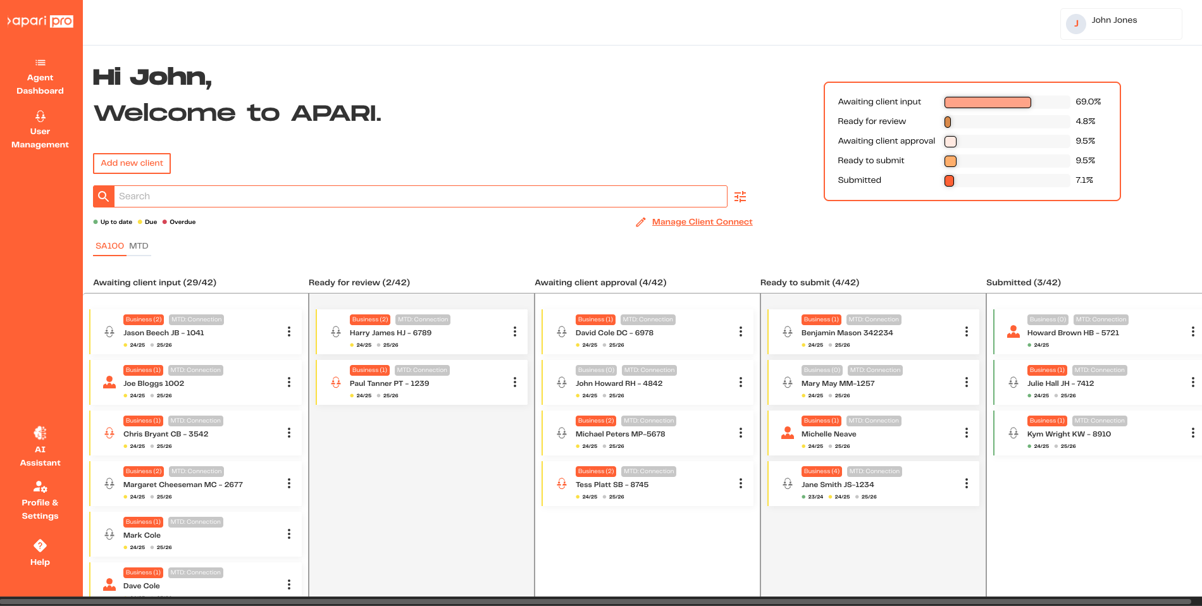Click the Mary May MM-1257 client name
Image resolution: width=1202 pixels, height=606 pixels.
[838, 383]
